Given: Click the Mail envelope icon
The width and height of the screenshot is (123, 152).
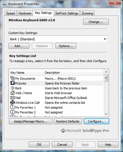Looking at the screenshot, I should coord(13,98).
